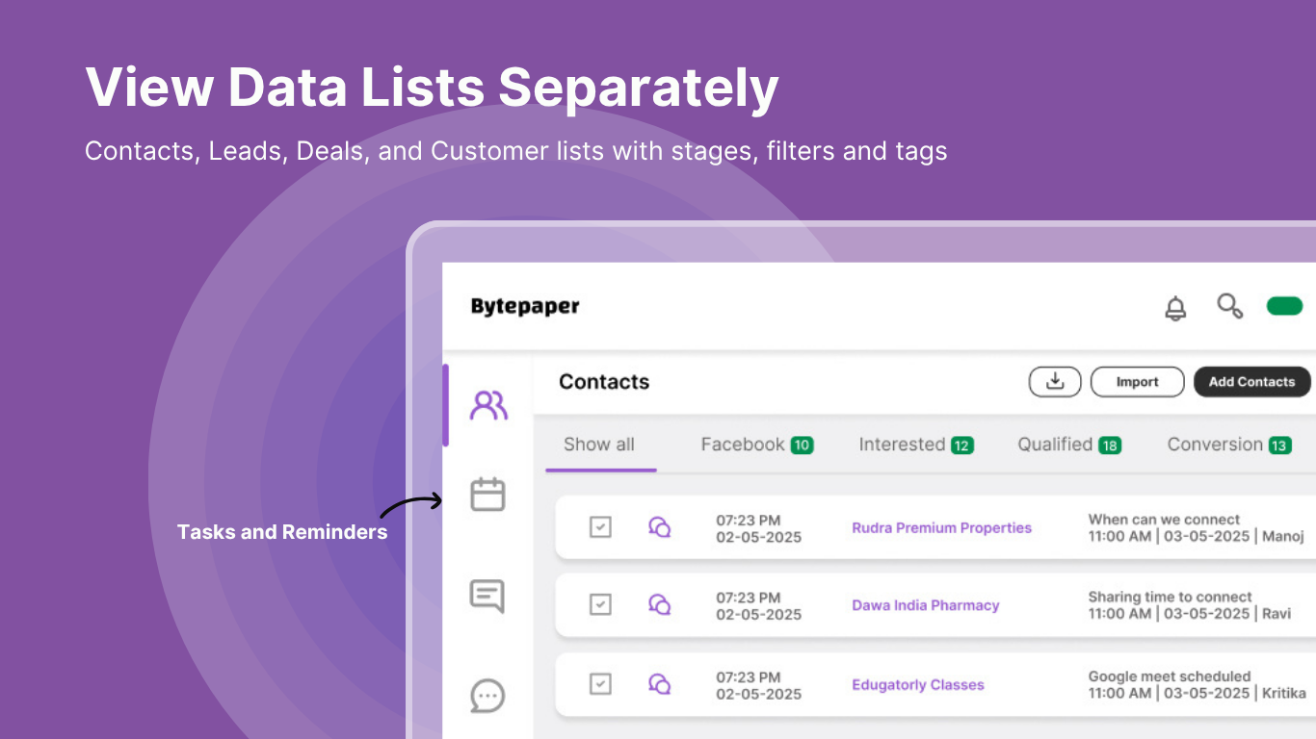
Task: Open the Rudra Premium Properties contact link
Action: (941, 527)
